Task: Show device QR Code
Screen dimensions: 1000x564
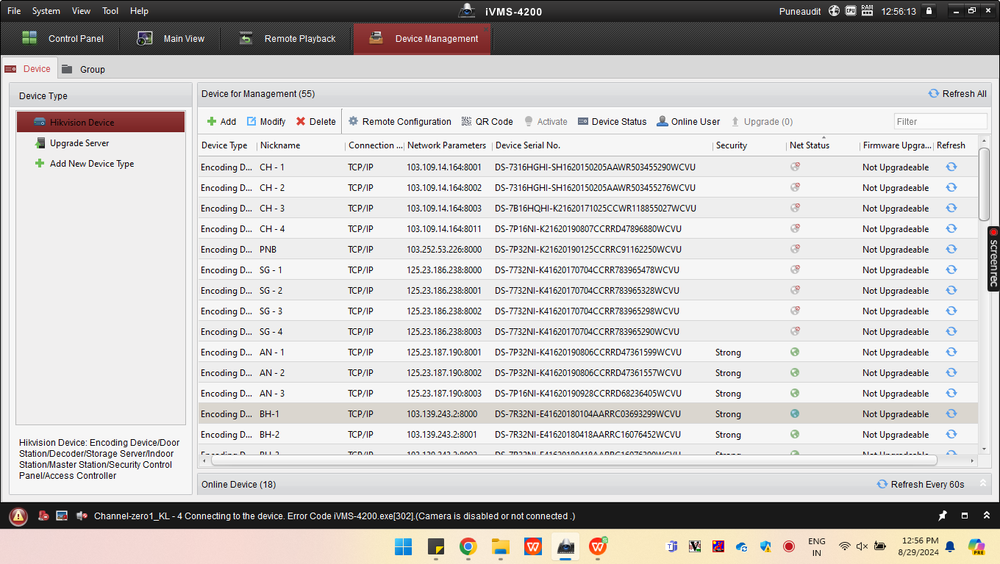Action: coord(487,122)
